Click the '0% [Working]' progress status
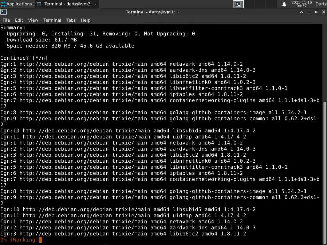Viewport: 327px width, 245px height. click(x=19, y=240)
